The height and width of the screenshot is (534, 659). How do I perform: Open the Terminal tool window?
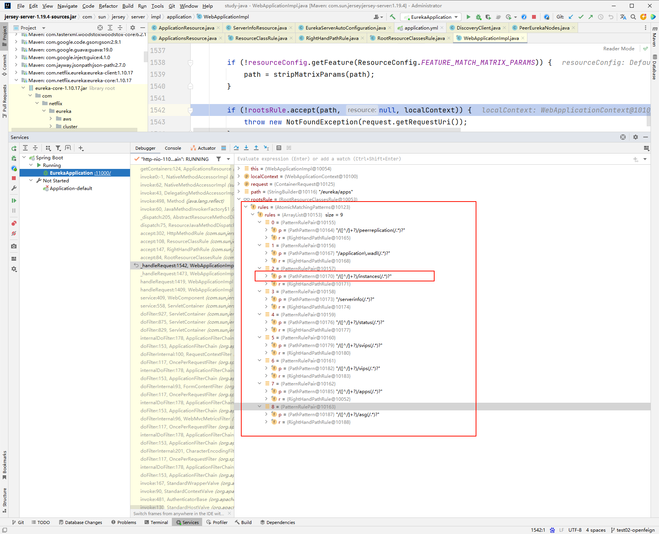[156, 522]
